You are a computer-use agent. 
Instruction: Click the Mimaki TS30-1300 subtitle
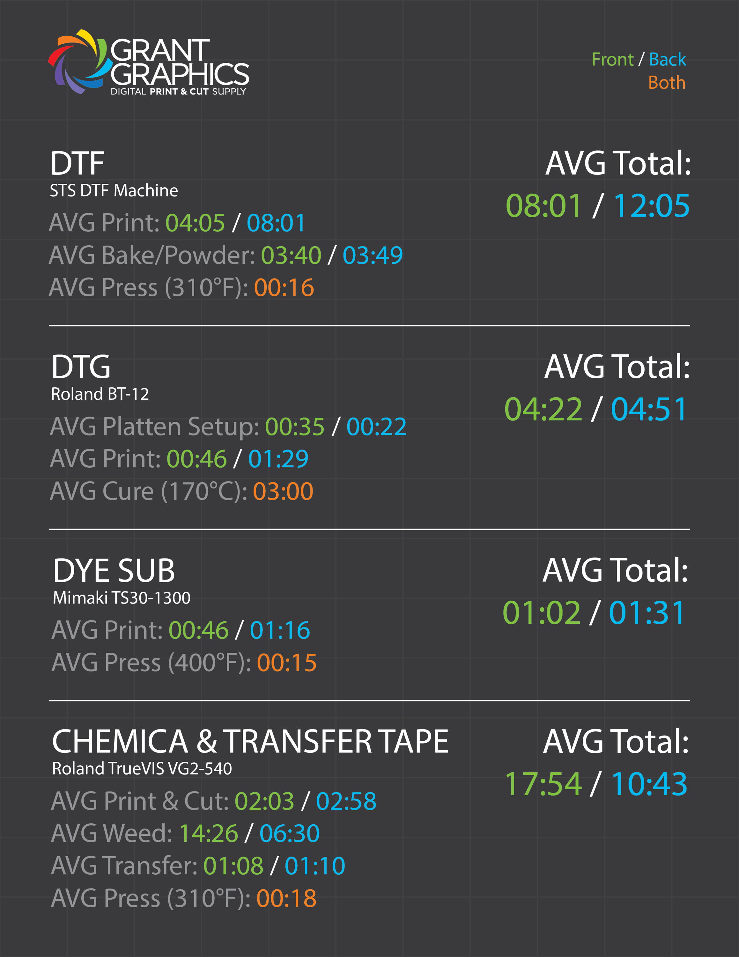tap(121, 598)
